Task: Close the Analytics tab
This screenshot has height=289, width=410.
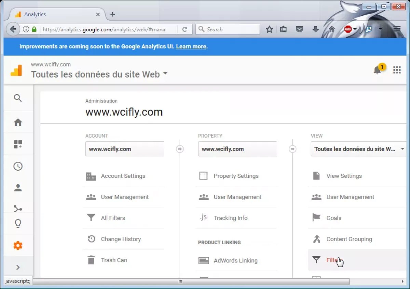Action: click(x=98, y=14)
